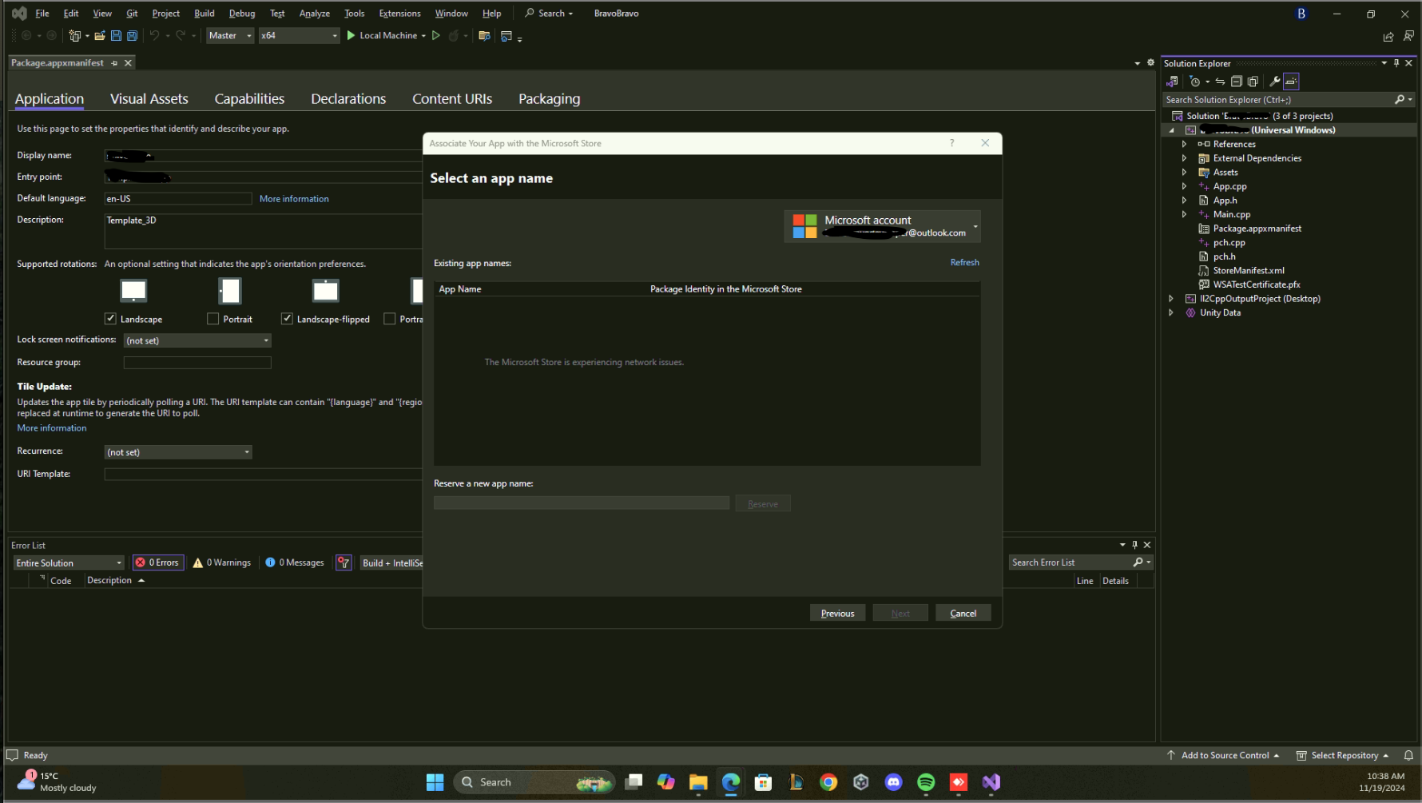This screenshot has width=1422, height=803.
Task: Open the account badge B icon
Action: [1301, 14]
